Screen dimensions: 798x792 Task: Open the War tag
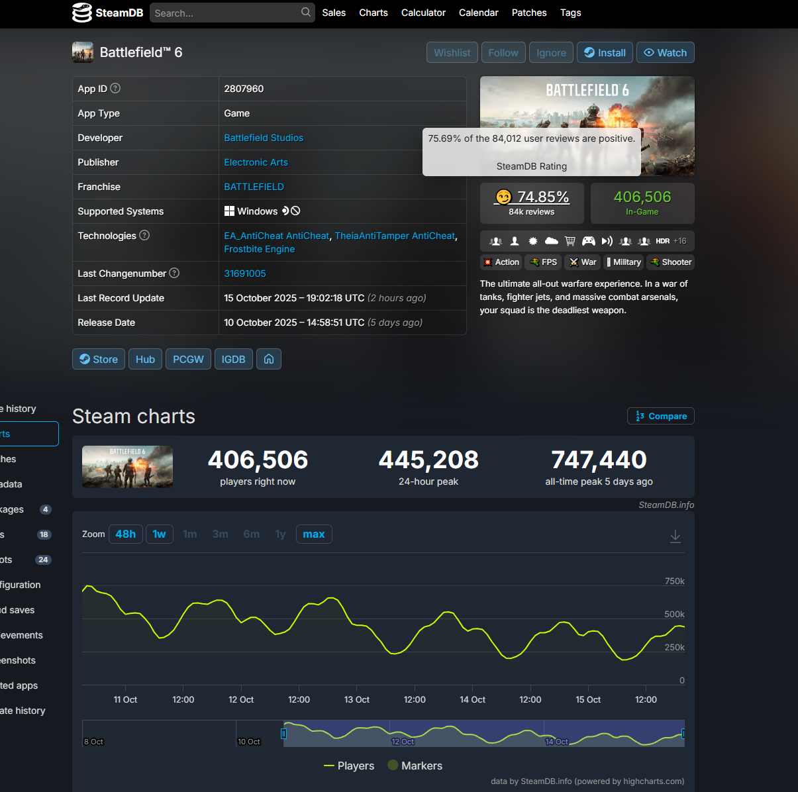[582, 262]
